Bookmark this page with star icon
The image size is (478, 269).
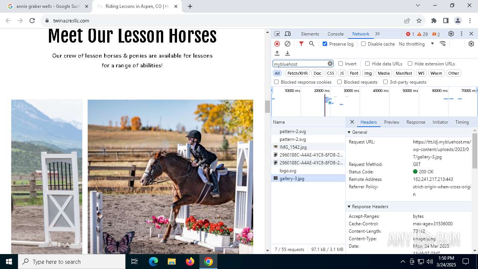click(x=419, y=21)
